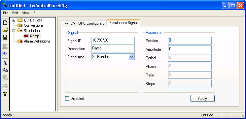Viewport: 246px width, 119px height.
Task: Click the Ratio input field
Action: [190, 75]
